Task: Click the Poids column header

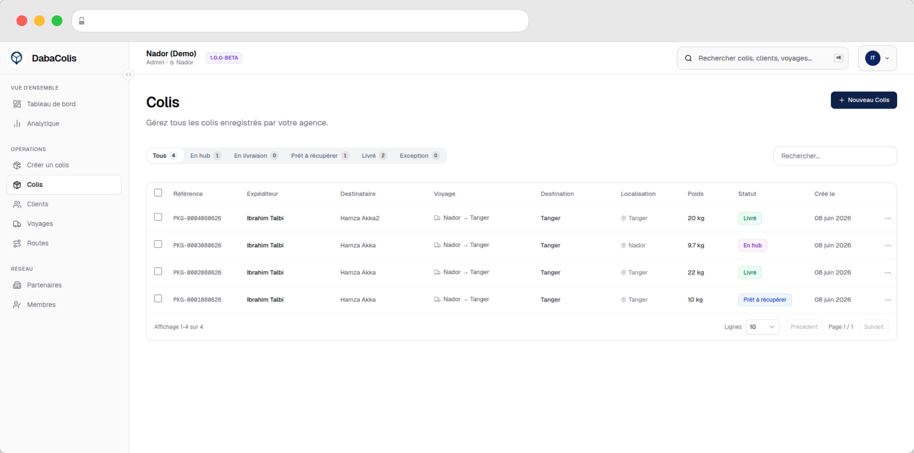Action: click(695, 194)
